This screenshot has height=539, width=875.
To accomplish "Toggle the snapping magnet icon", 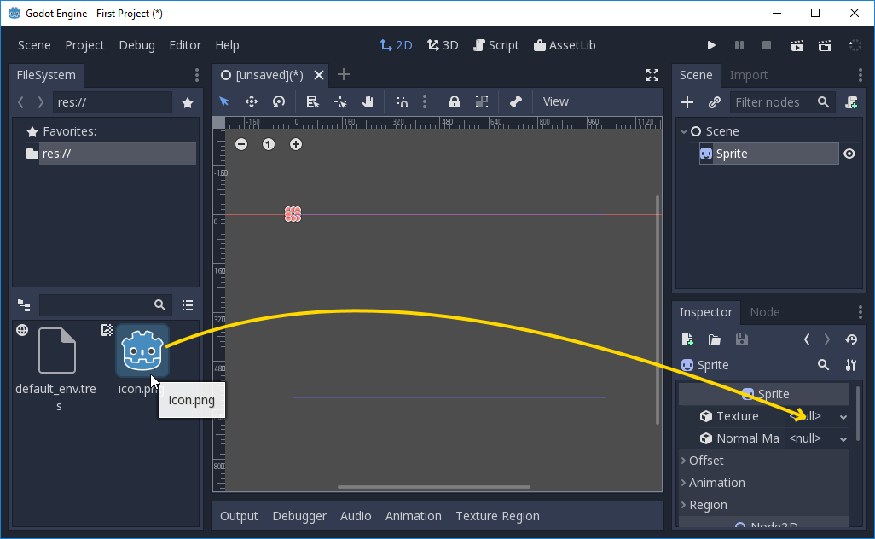I will 403,101.
